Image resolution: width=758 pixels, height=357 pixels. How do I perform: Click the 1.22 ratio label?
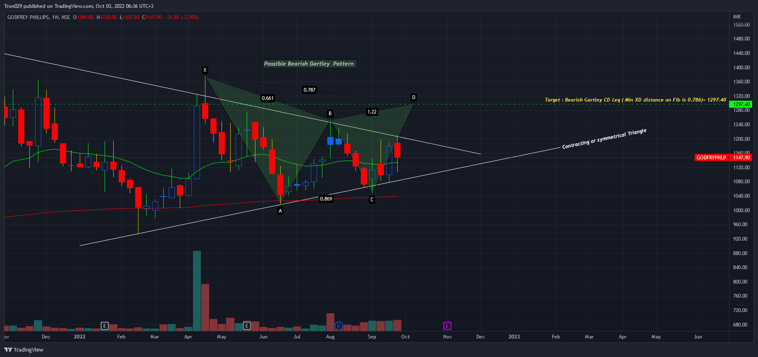coord(372,112)
